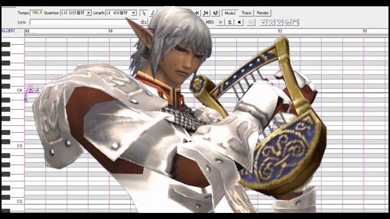Click the MIDI label
The height and width of the screenshot is (219, 390).
tap(210, 22)
